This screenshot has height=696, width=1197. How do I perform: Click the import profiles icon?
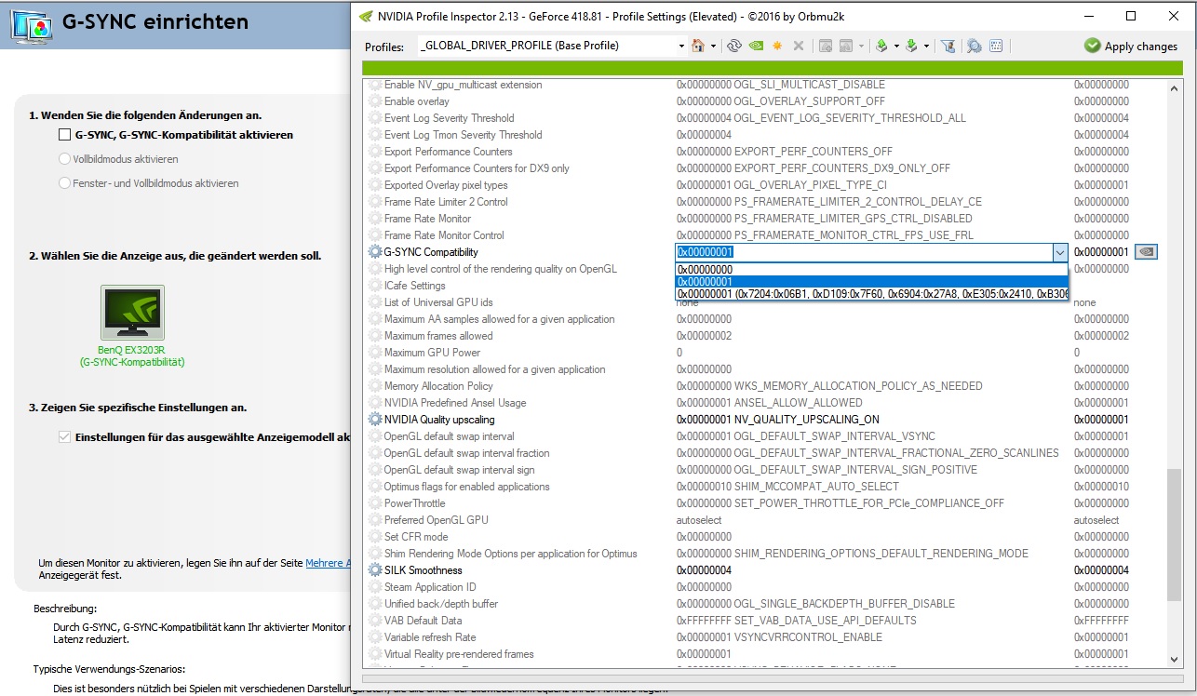[x=911, y=46]
